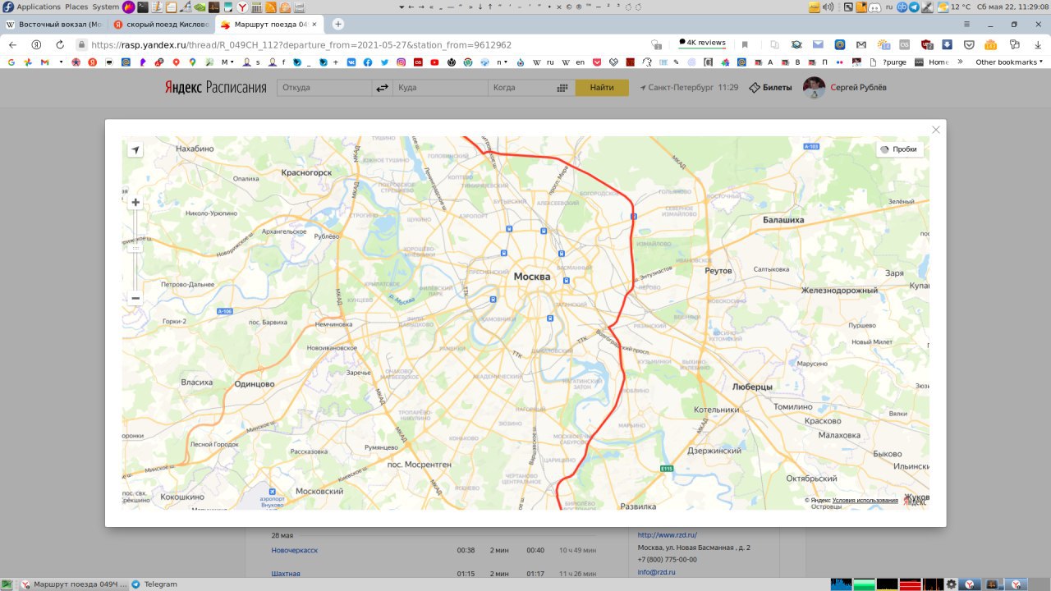Open Google bookmark icon
This screenshot has height=591, width=1051.
[11, 62]
